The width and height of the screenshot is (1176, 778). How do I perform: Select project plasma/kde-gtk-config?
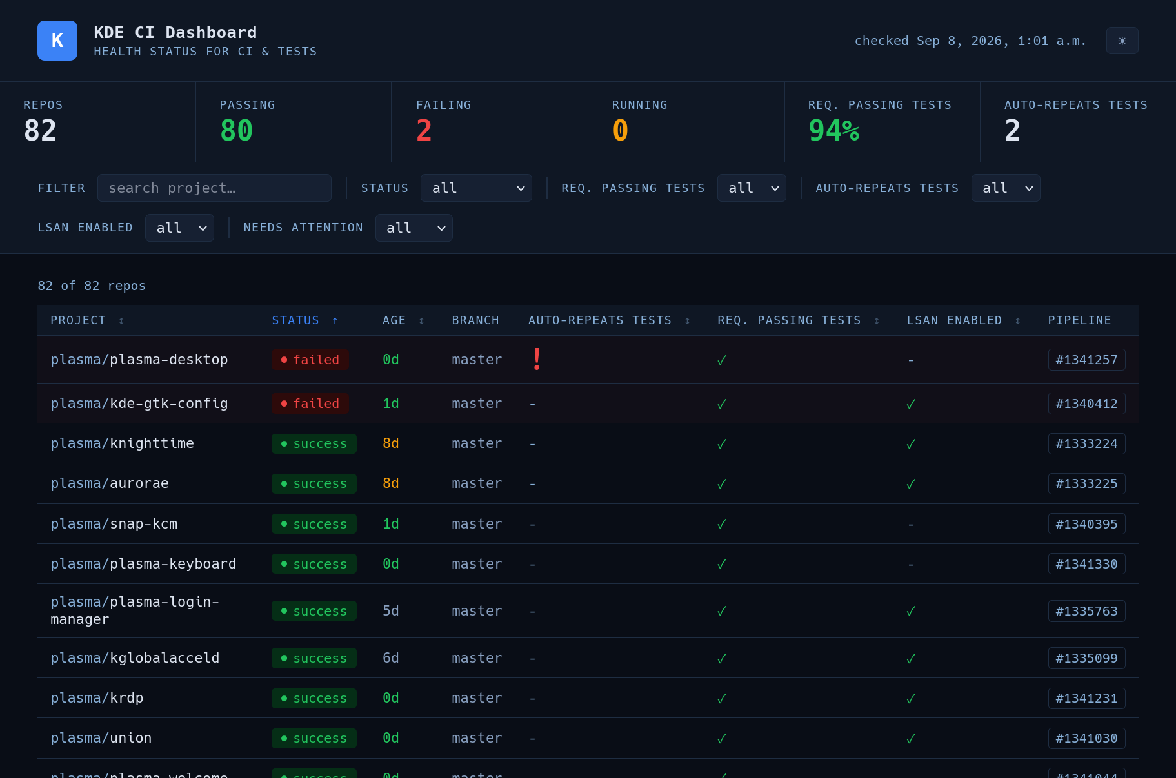(139, 404)
